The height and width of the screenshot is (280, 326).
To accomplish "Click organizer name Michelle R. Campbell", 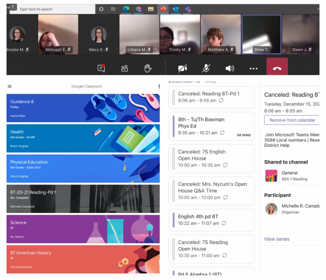I will pos(301,206).
